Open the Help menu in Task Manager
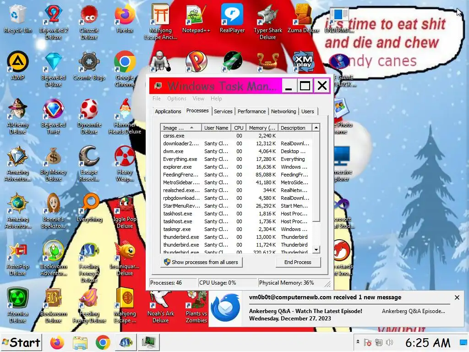This screenshot has height=352, width=469. click(x=216, y=99)
